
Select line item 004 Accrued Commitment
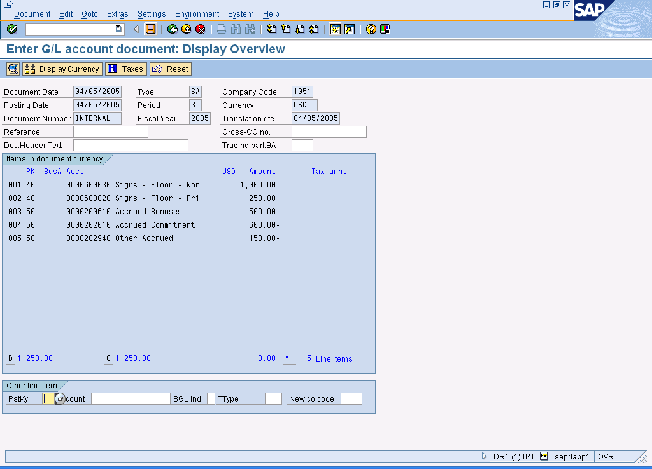pyautogui.click(x=143, y=224)
